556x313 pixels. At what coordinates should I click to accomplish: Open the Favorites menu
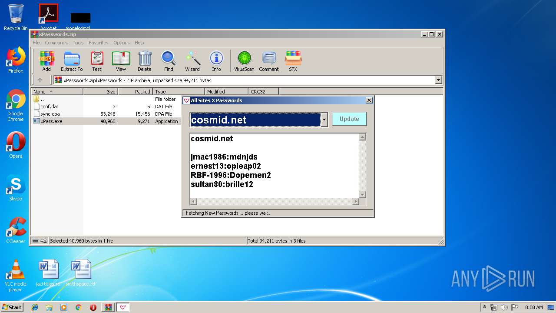coord(99,43)
